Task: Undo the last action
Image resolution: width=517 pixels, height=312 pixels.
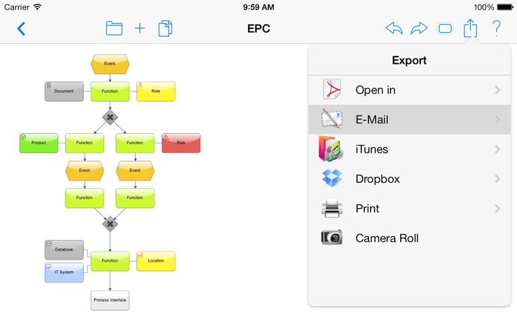Action: (x=394, y=28)
